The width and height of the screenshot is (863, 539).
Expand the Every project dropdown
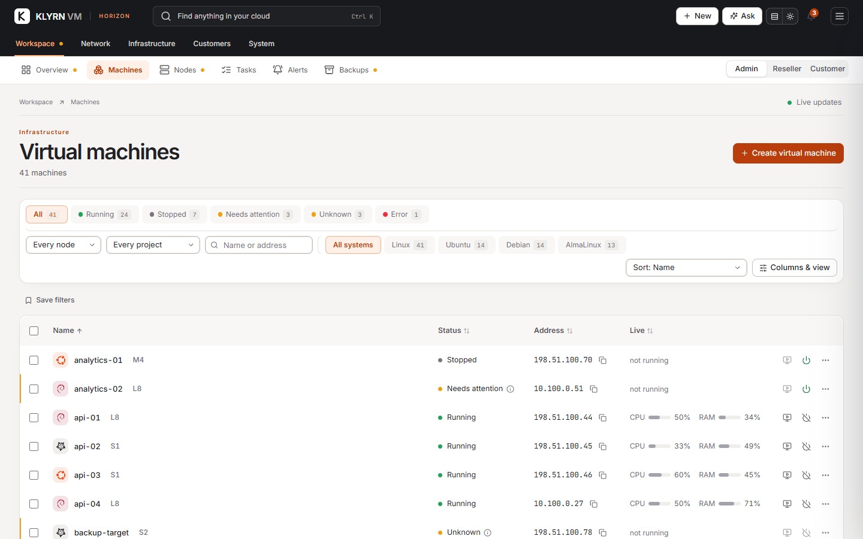coord(153,245)
